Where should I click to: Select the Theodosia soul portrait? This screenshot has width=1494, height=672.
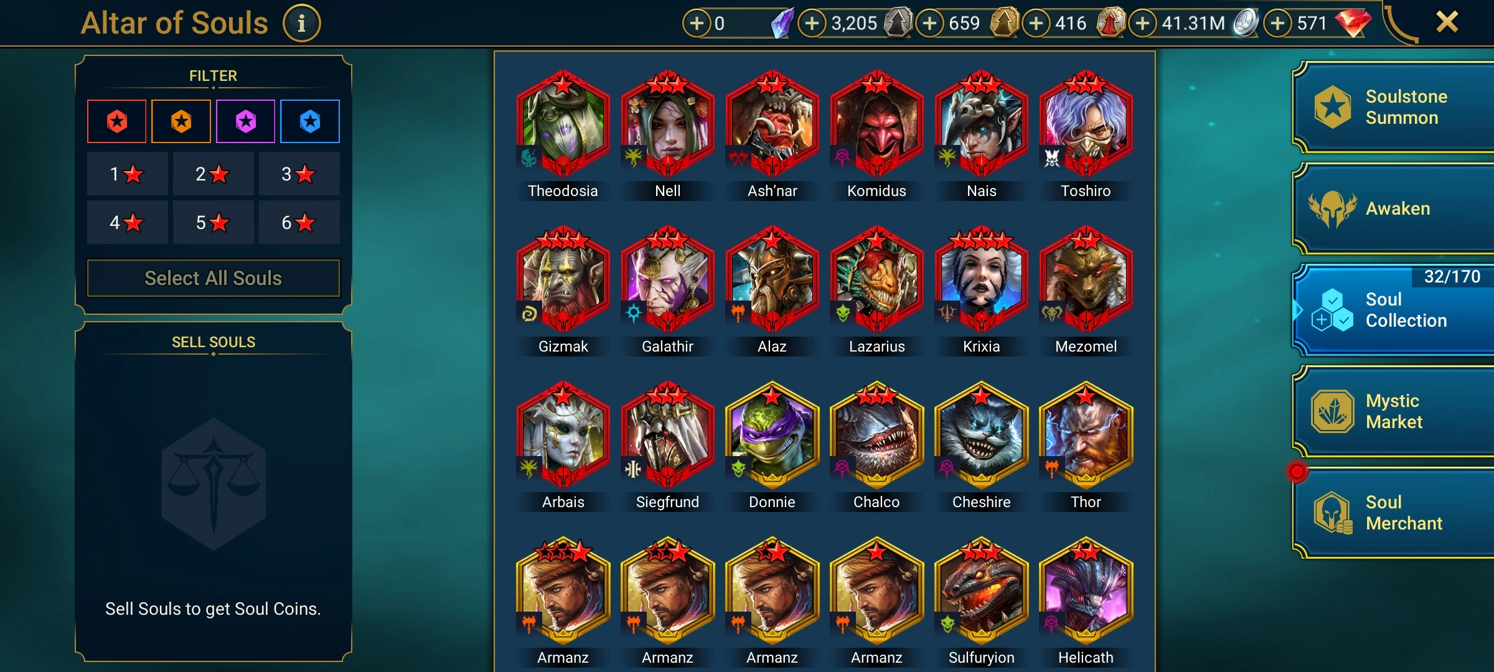[563, 123]
